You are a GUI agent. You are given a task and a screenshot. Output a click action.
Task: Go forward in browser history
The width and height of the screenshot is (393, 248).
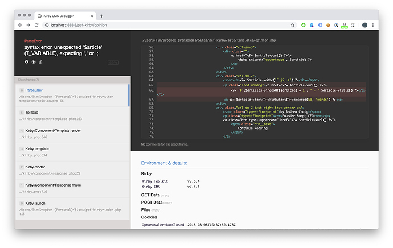pyautogui.click(x=28, y=25)
